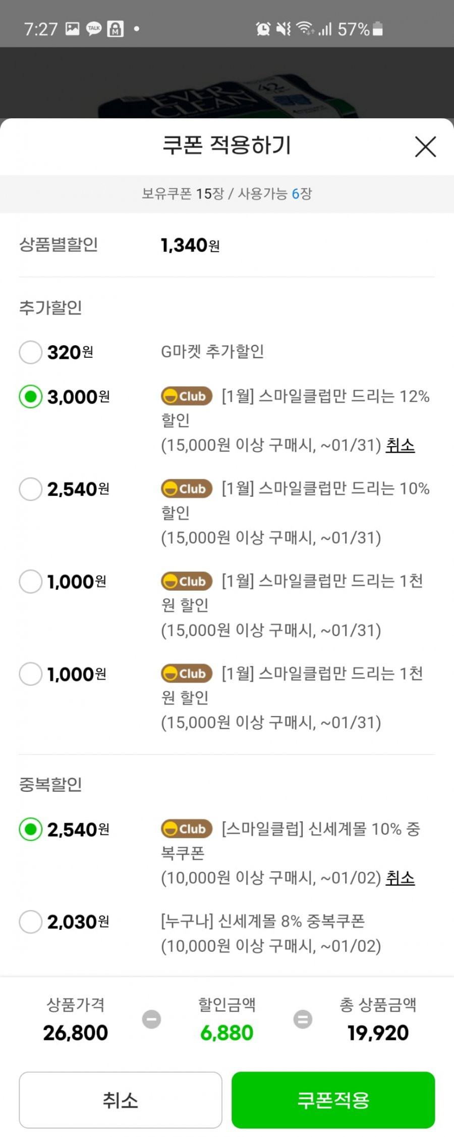
Task: Tap the KakaoTalk notification icon
Action: pos(94,29)
